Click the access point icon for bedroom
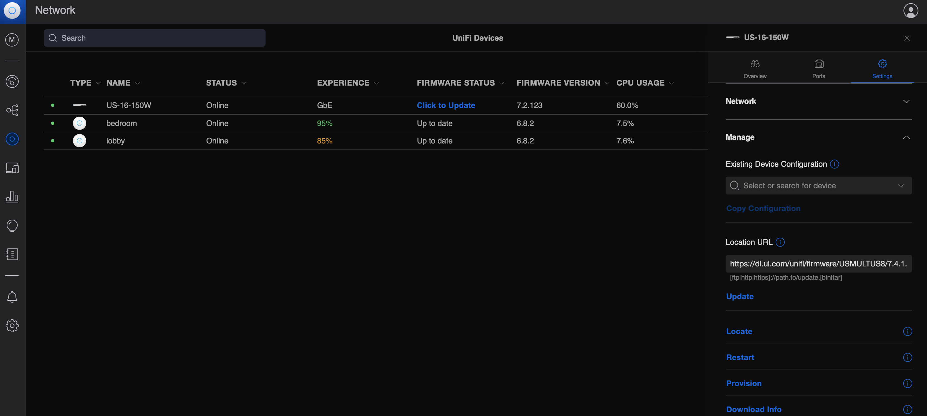Screen dimensions: 927x416 coord(80,123)
